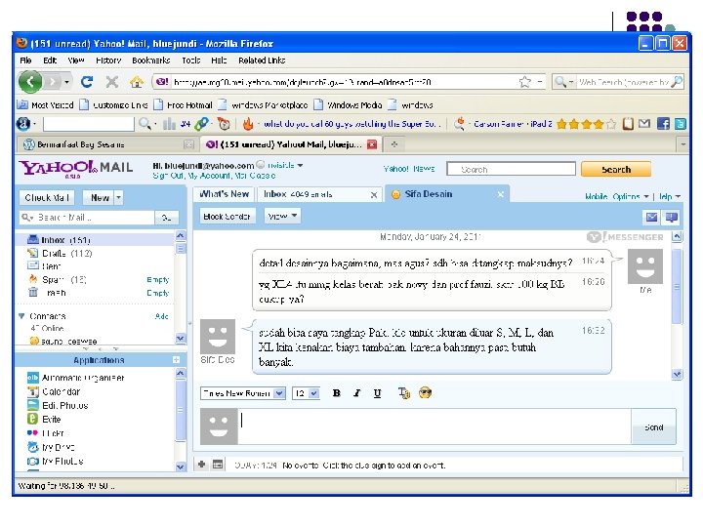Open a new browser tab with plus
The image size is (703, 527).
point(394,144)
